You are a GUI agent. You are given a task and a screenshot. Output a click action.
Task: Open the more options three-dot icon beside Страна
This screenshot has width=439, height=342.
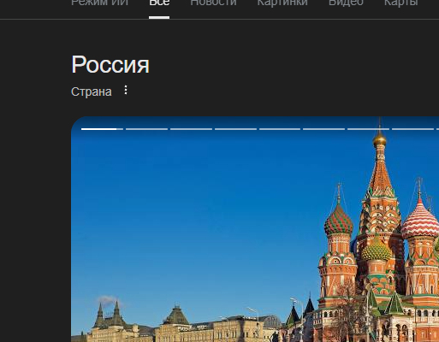(126, 90)
